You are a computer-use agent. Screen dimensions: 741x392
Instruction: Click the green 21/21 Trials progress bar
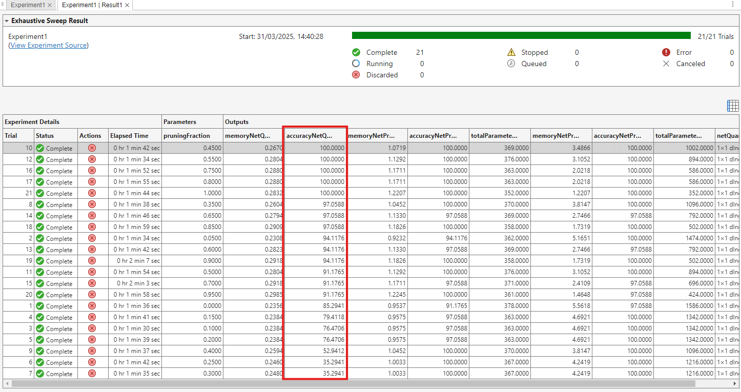[521, 35]
